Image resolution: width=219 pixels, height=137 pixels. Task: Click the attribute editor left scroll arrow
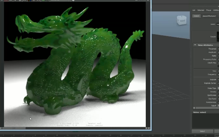pos(194,108)
